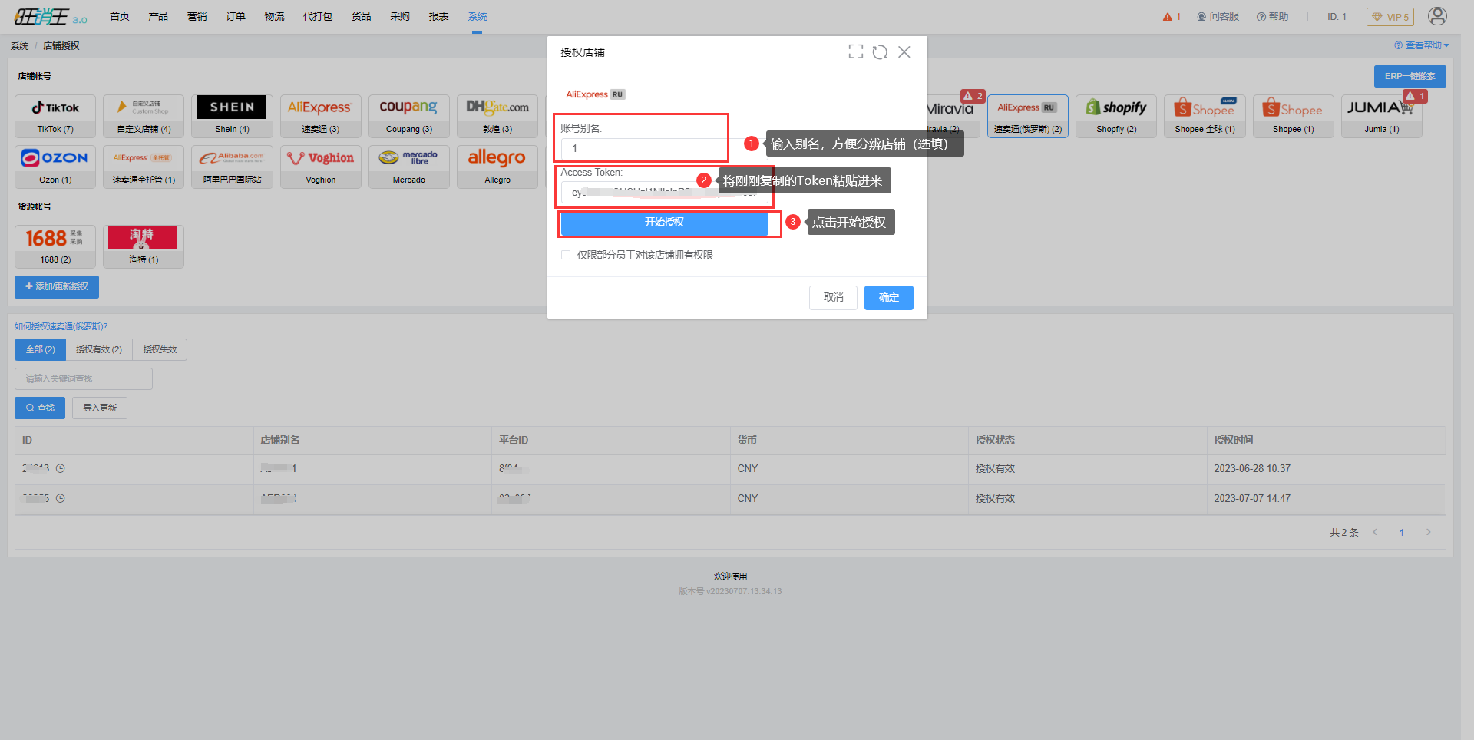1474x740 pixels.
Task: Open the 系统 menu in top navigation
Action: 478,16
